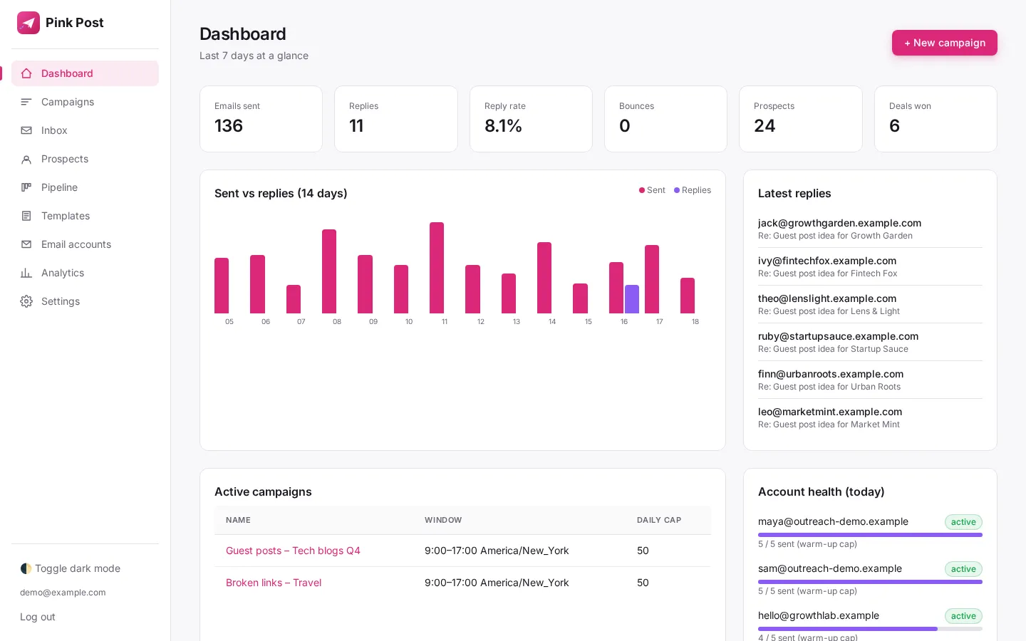Viewport: 1026px width, 641px height.
Task: Click the half-moon dark mode icon
Action: [26, 568]
